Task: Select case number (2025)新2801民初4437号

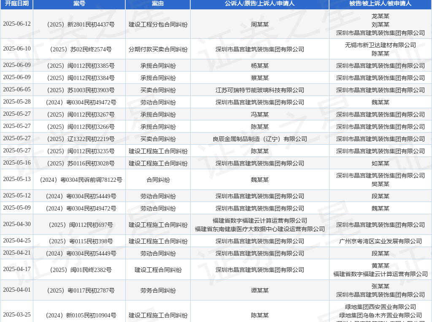Action: [x=79, y=24]
